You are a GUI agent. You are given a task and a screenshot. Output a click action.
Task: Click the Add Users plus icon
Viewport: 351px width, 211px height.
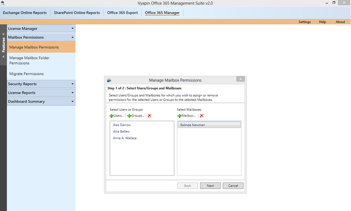pyautogui.click(x=112, y=116)
